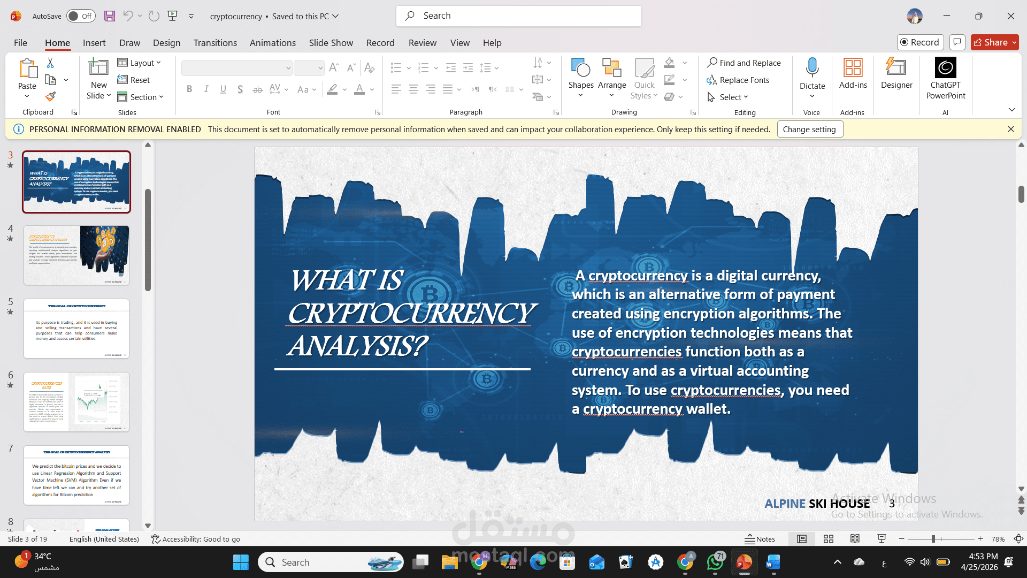Switch to the Design tab

[166, 43]
